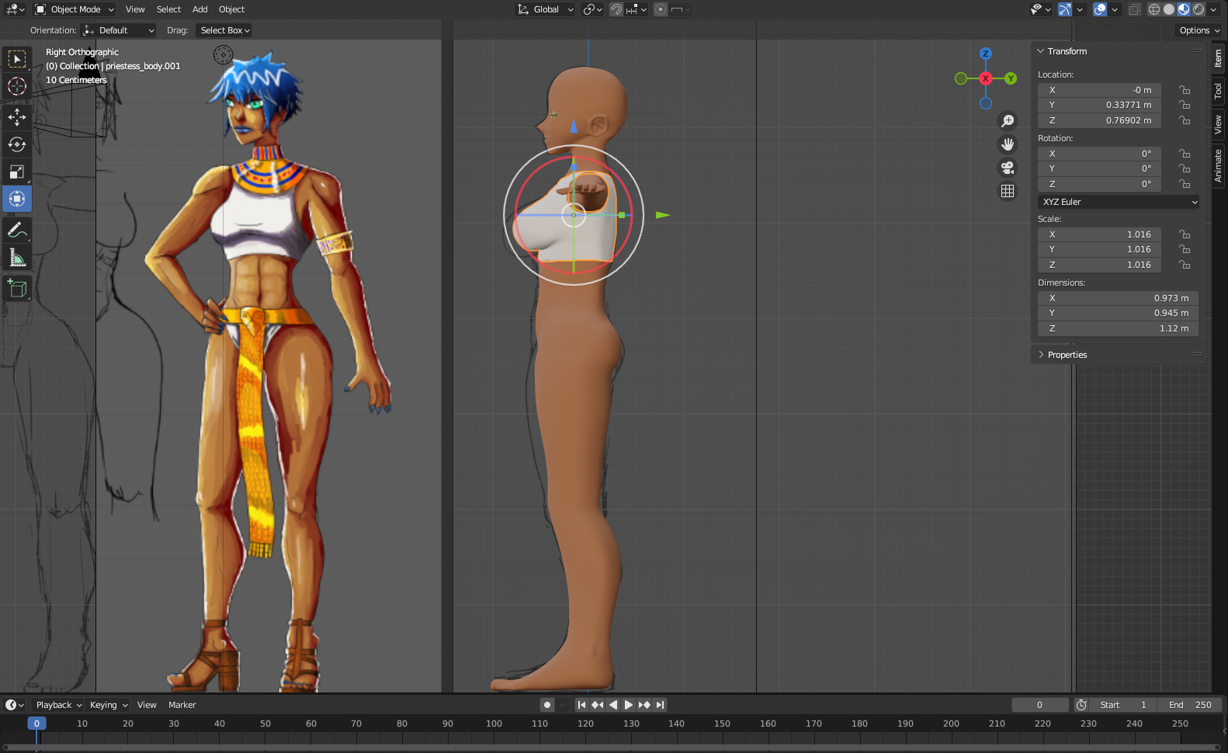Image resolution: width=1228 pixels, height=753 pixels.
Task: Switch perspective/orthographic grid button
Action: click(x=1008, y=191)
